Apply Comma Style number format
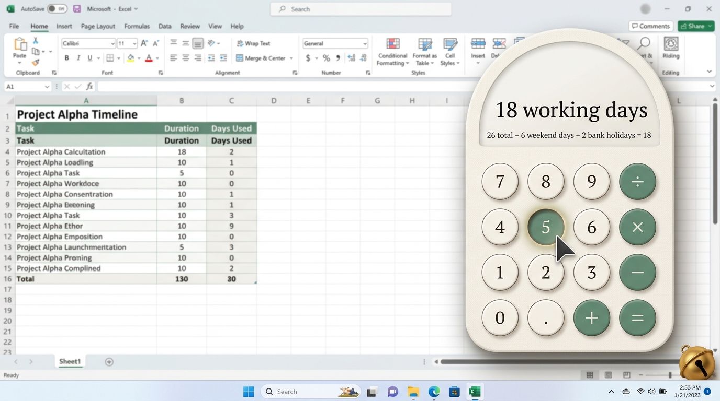 click(x=338, y=58)
